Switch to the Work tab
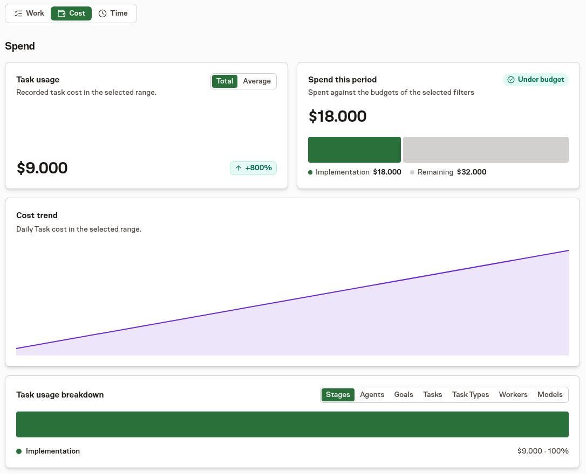The image size is (586, 474). (x=29, y=13)
